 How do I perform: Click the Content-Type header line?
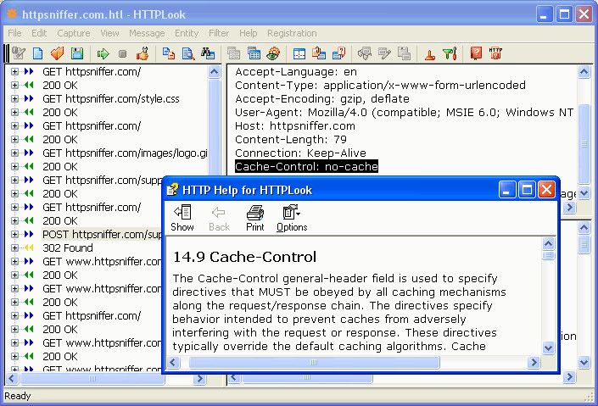pos(380,85)
